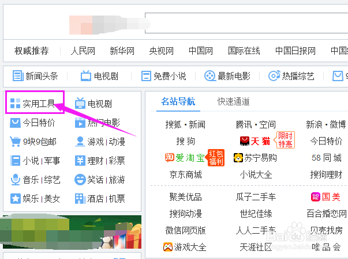This screenshot has height=259, width=348.
Task: Click the 爱淘宝 orange 淘 icon
Action: coord(169,158)
